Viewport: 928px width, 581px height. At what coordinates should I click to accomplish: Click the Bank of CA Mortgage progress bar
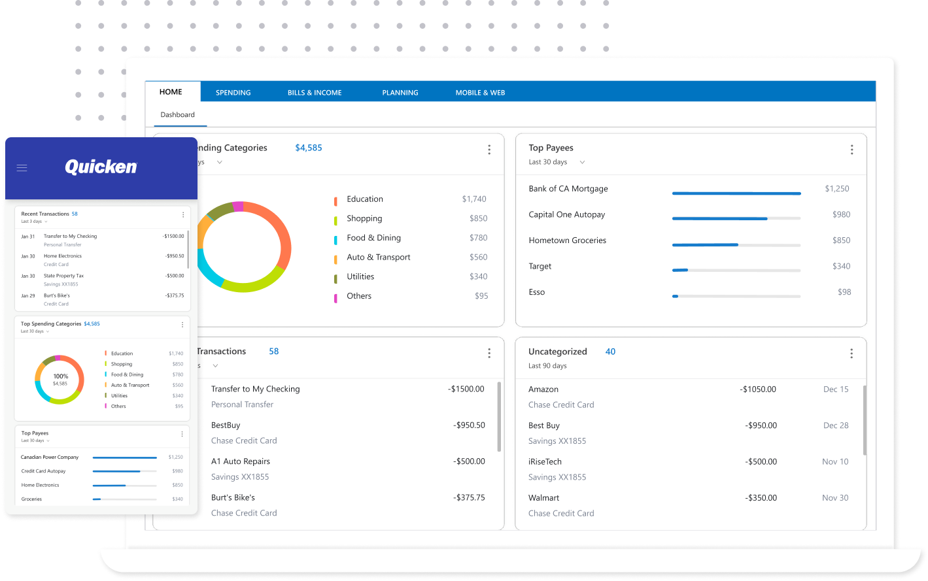[x=736, y=193]
